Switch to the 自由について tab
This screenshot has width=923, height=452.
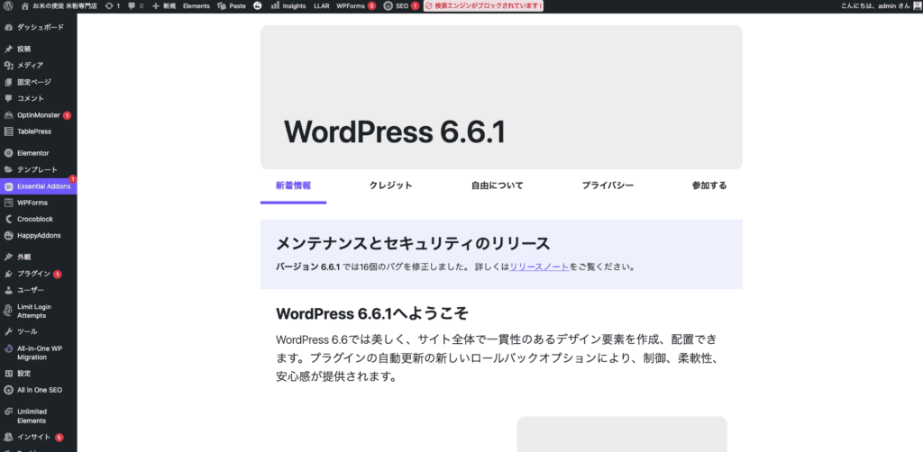497,185
